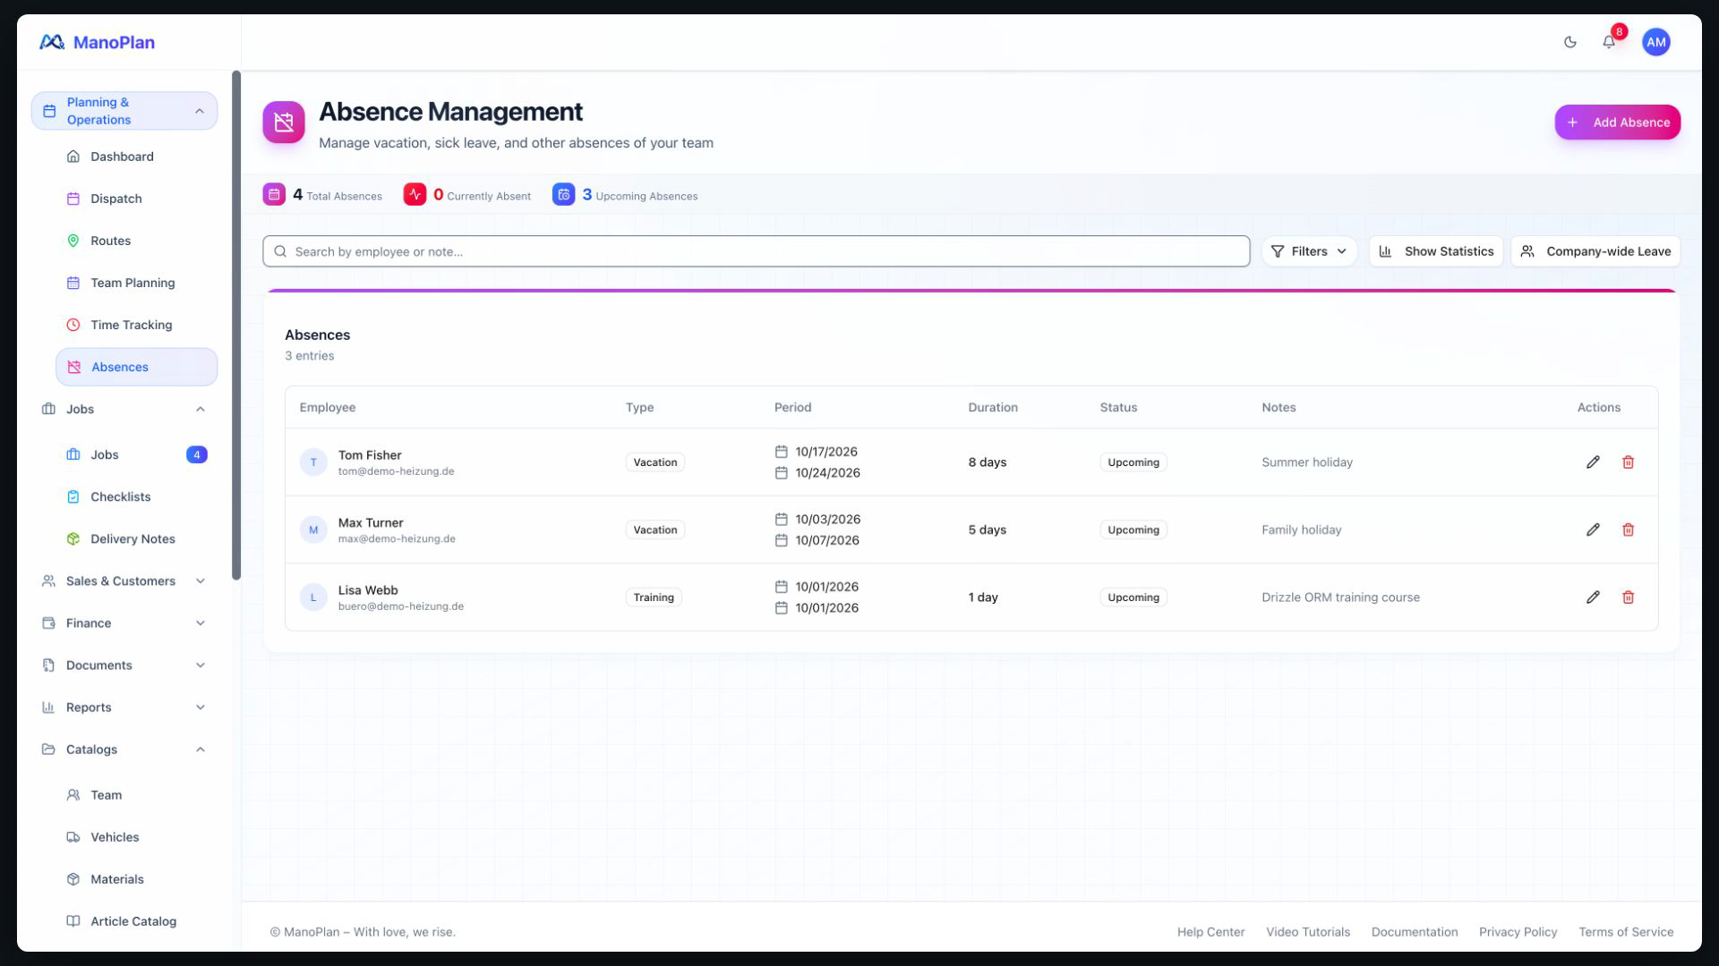Go to Dispatch page
Screen dimensions: 1719x966
136,199
